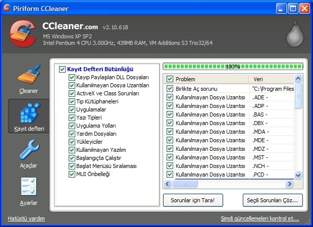Toggle Tip Kütüphaneleri checkbox
The width and height of the screenshot is (313, 227).
[72, 101]
